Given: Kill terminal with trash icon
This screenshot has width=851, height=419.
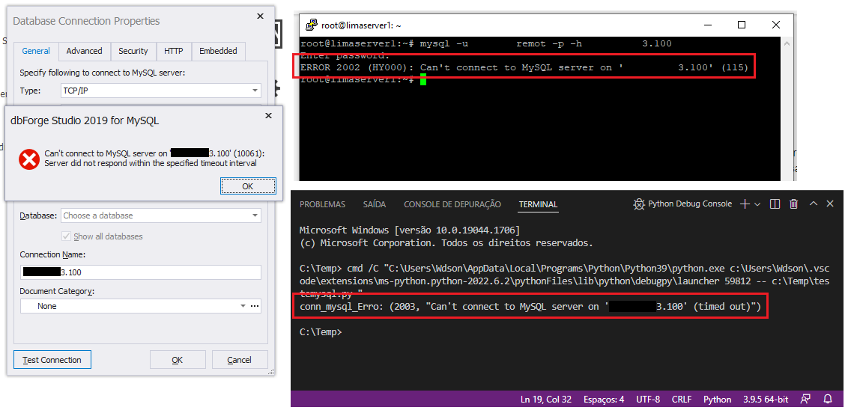Looking at the screenshot, I should (793, 204).
